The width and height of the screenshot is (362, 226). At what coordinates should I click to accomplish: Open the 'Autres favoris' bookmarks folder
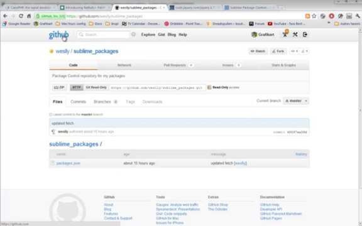click(347, 23)
